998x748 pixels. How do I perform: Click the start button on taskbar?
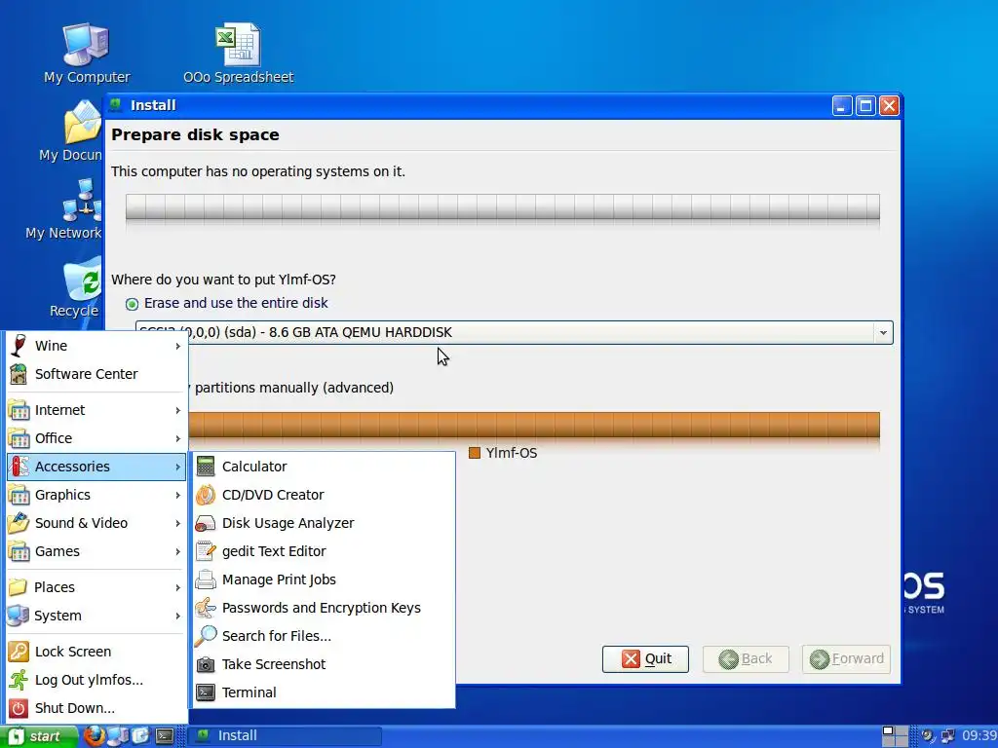point(39,736)
